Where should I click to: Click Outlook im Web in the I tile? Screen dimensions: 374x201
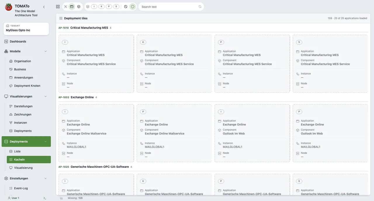pos(234,134)
